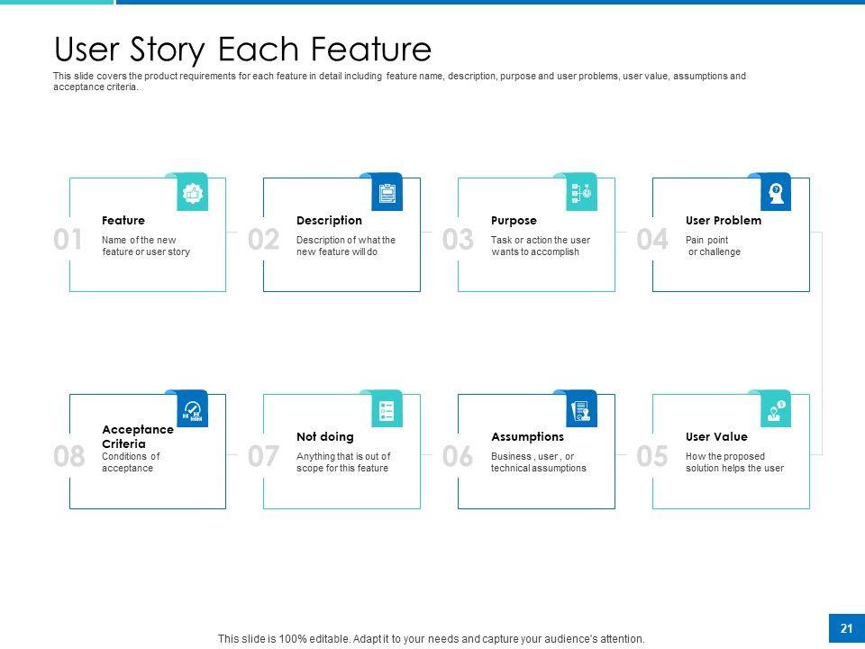Click the Purpose task list icon
Image resolution: width=865 pixels, height=649 pixels.
(581, 194)
